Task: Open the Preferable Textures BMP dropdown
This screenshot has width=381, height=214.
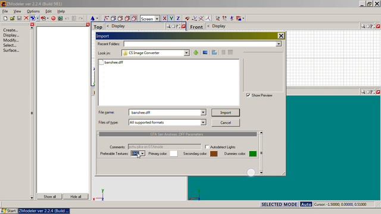Action: coord(143,153)
